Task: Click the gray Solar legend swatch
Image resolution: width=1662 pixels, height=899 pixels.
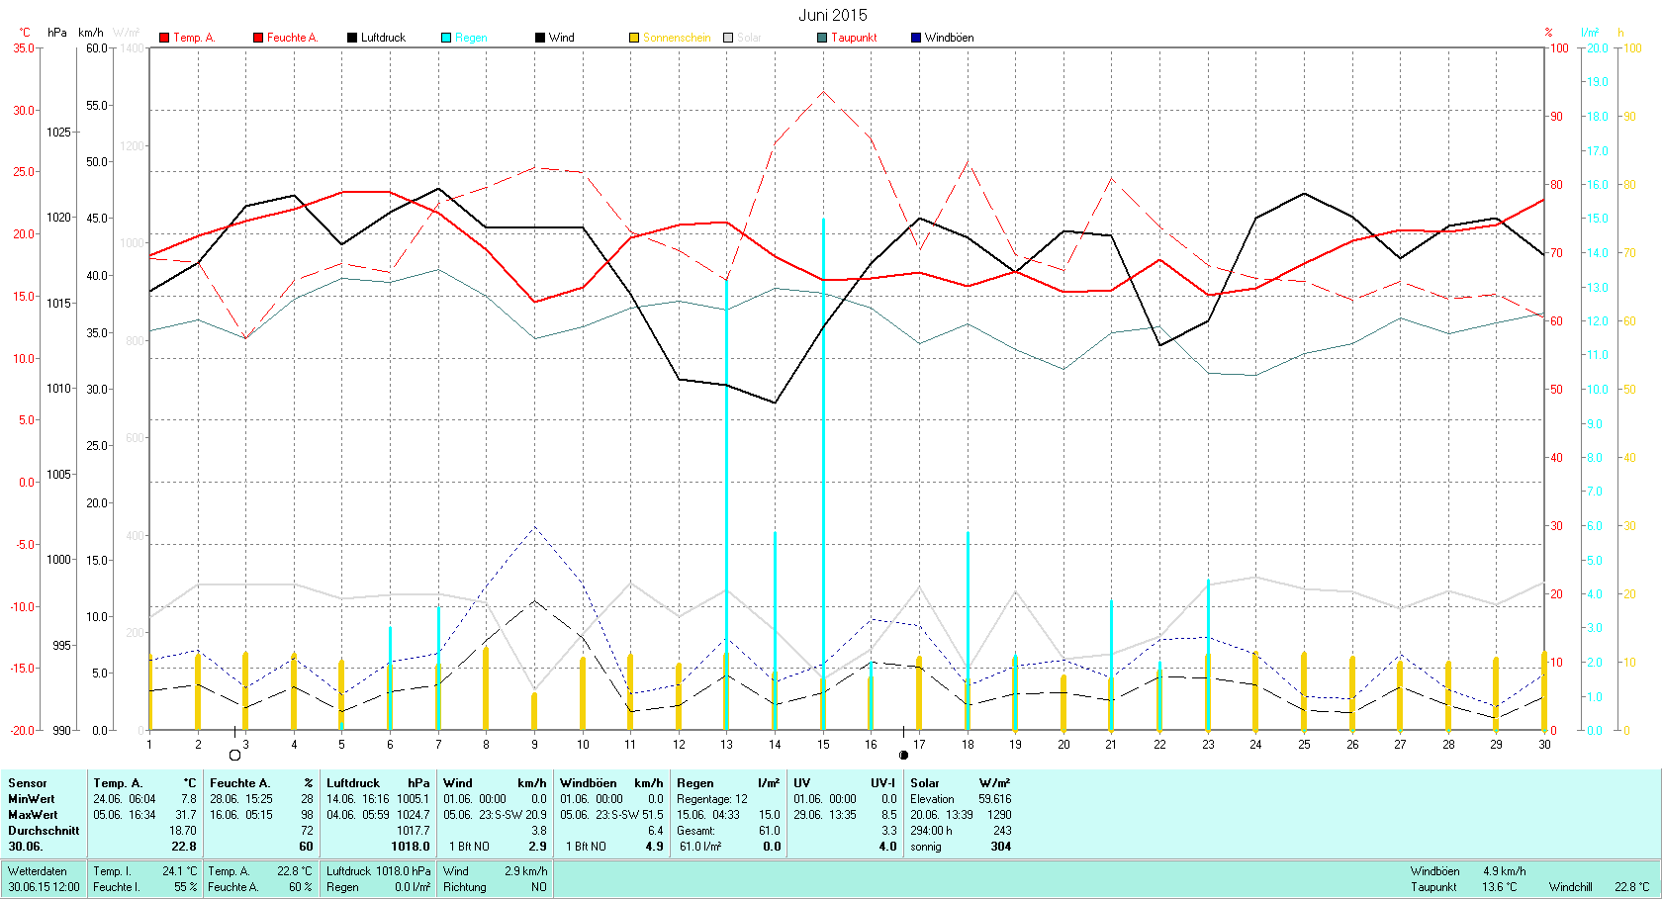Action: pyautogui.click(x=728, y=38)
